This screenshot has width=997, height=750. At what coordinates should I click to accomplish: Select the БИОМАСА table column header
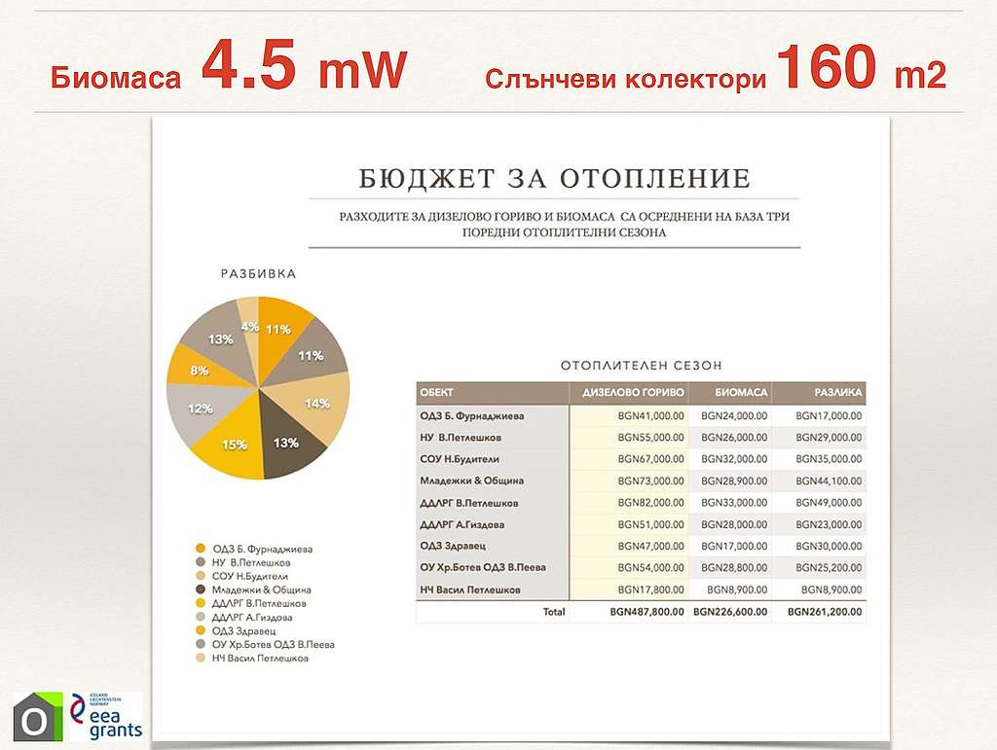730,392
